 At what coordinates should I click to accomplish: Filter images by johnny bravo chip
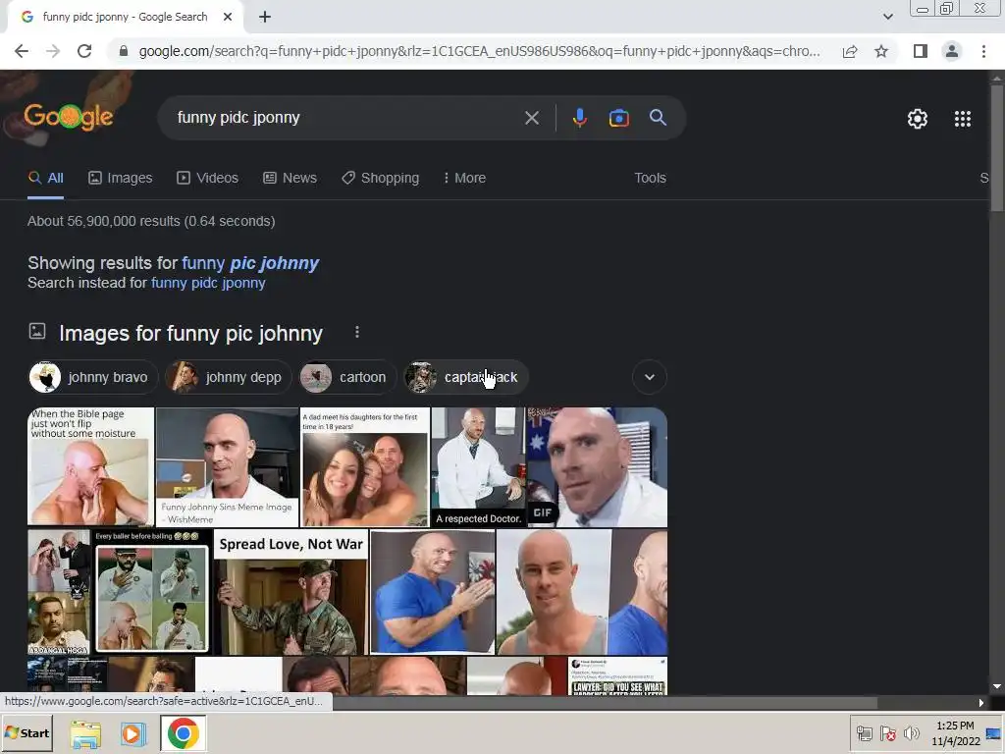click(93, 377)
